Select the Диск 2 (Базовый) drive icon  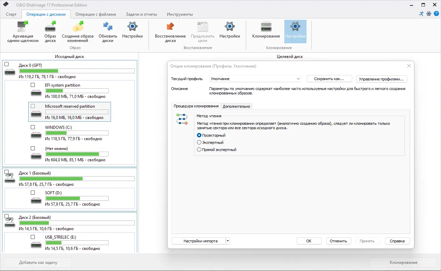tap(10, 223)
